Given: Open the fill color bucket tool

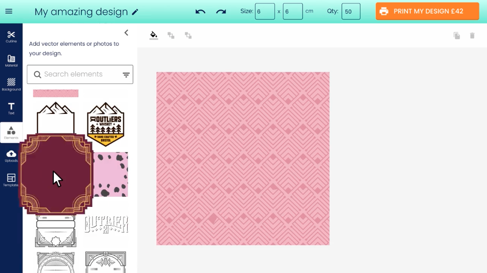Looking at the screenshot, I should tap(154, 35).
